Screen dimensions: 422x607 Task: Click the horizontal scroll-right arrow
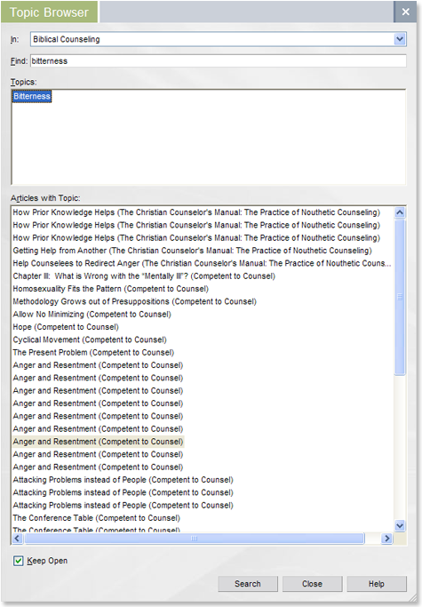386,538
